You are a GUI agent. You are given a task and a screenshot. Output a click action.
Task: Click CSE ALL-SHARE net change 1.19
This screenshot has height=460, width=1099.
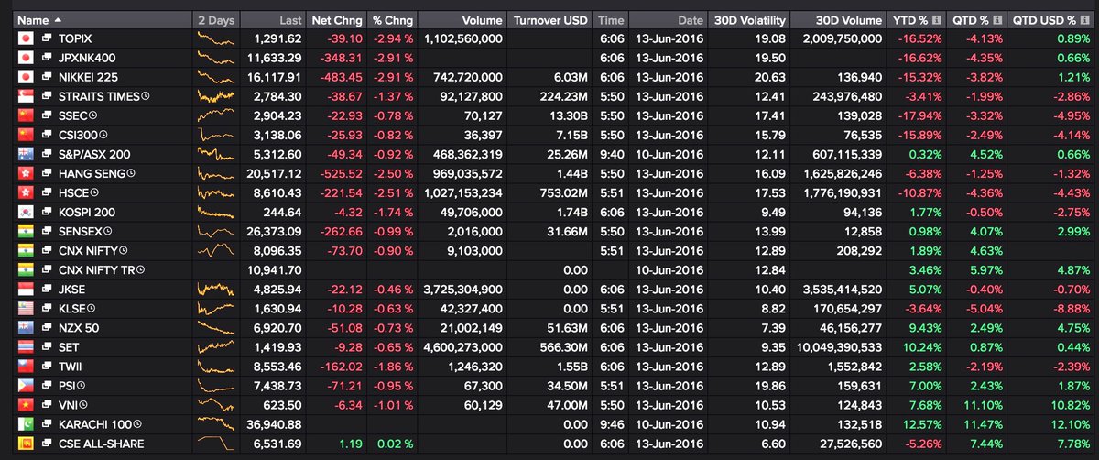[351, 444]
